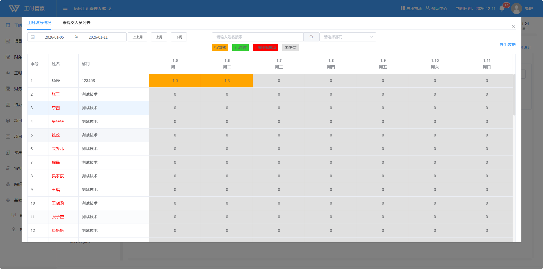Screen dimensions: 543x269
Task: Click the calendar icon in date range
Action: click(x=33, y=37)
